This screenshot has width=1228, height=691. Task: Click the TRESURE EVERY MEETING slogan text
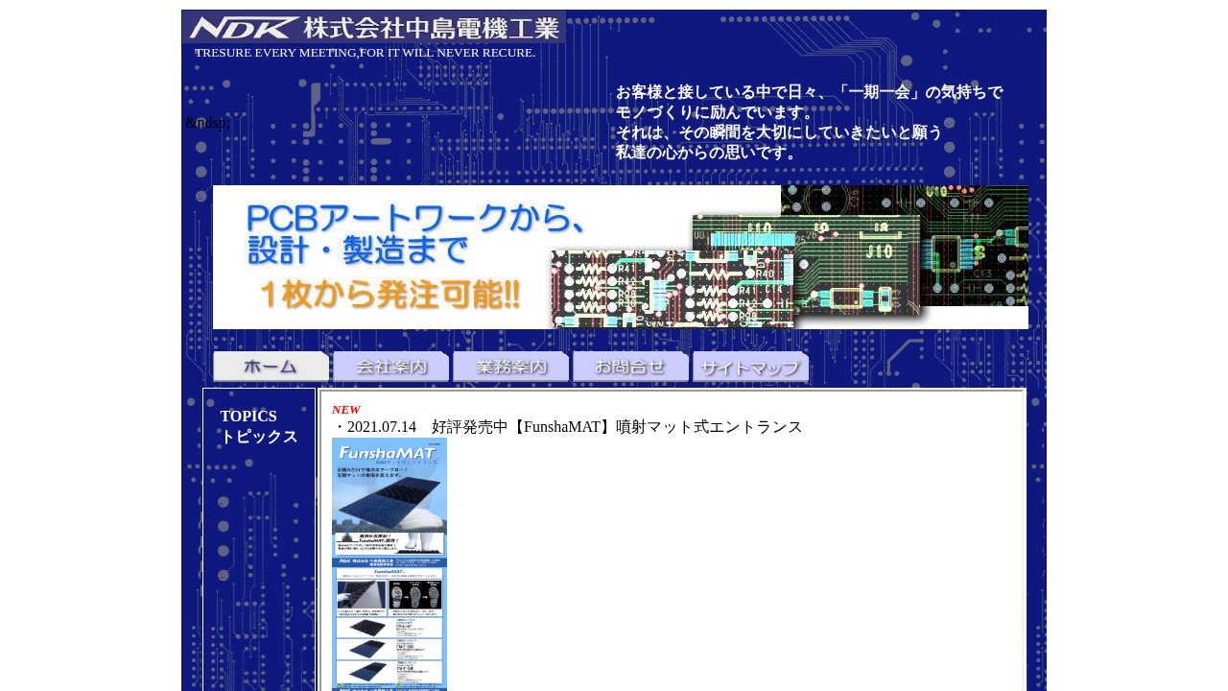click(365, 52)
